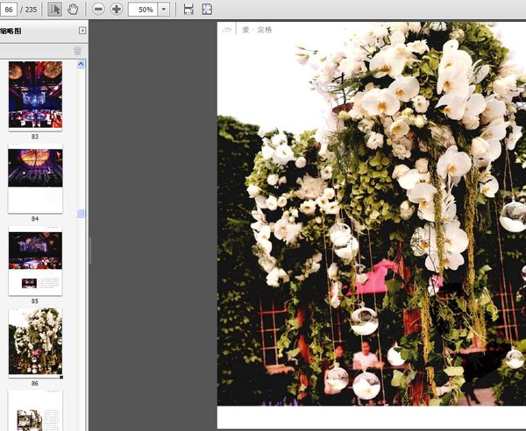Click the page label 85
Viewport: 526px width, 431px height.
point(35,301)
